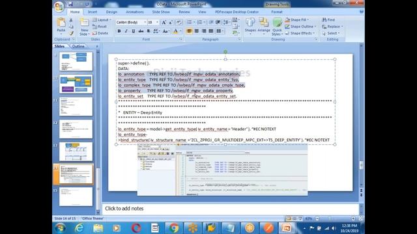Select slide 15 thumbnail
This screenshot has width=417, height=234.
point(76,196)
